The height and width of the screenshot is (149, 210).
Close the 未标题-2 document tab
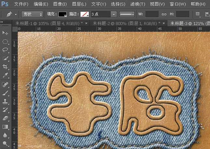tap(164, 23)
